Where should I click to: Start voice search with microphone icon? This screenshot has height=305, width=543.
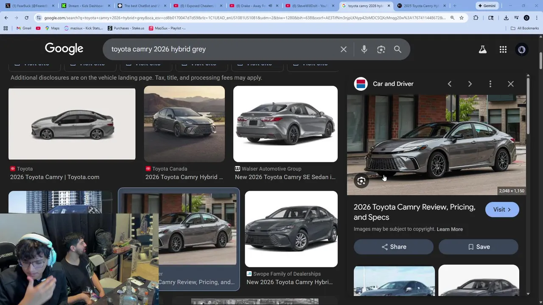(364, 49)
